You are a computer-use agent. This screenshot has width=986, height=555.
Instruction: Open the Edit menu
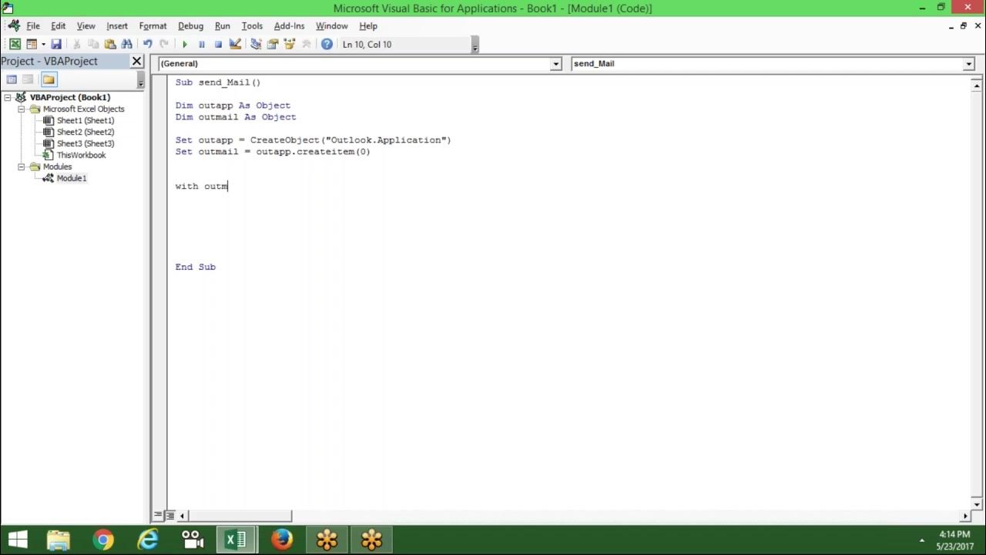[59, 26]
